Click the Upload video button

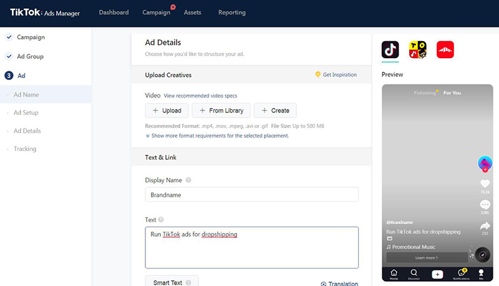(167, 111)
